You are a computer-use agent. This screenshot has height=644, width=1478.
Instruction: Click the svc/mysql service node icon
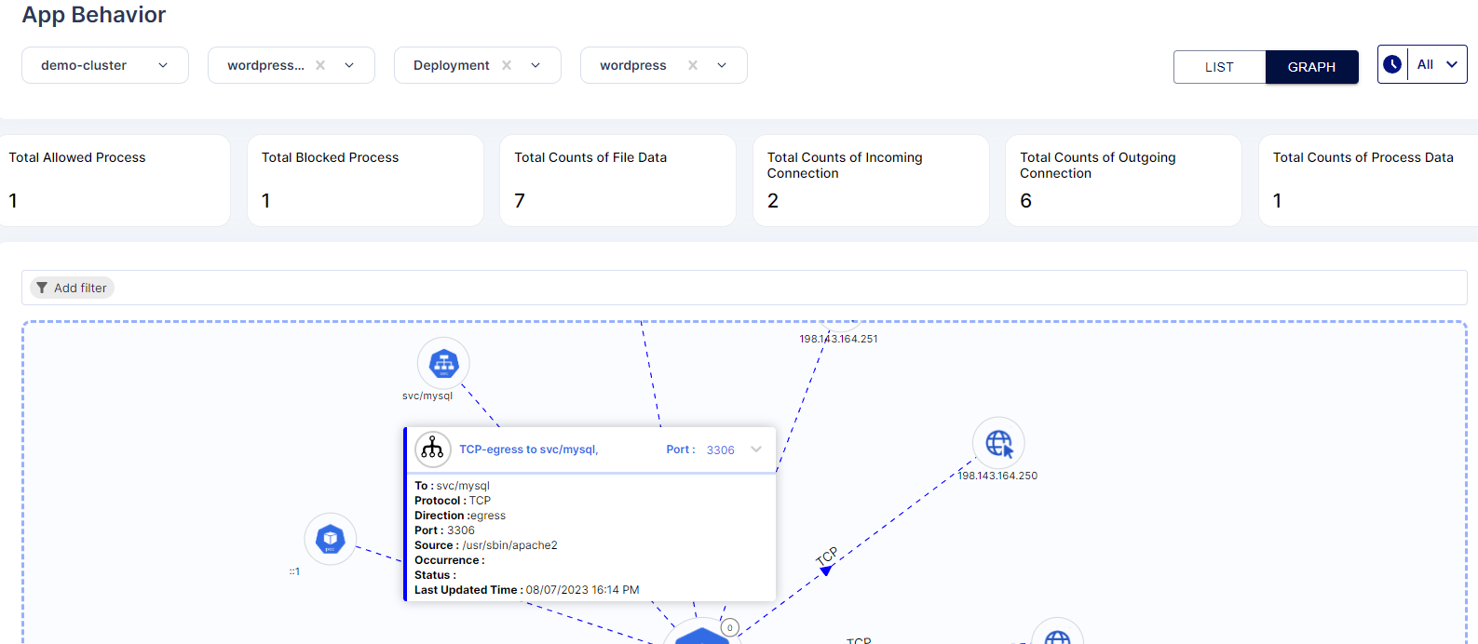click(x=443, y=363)
